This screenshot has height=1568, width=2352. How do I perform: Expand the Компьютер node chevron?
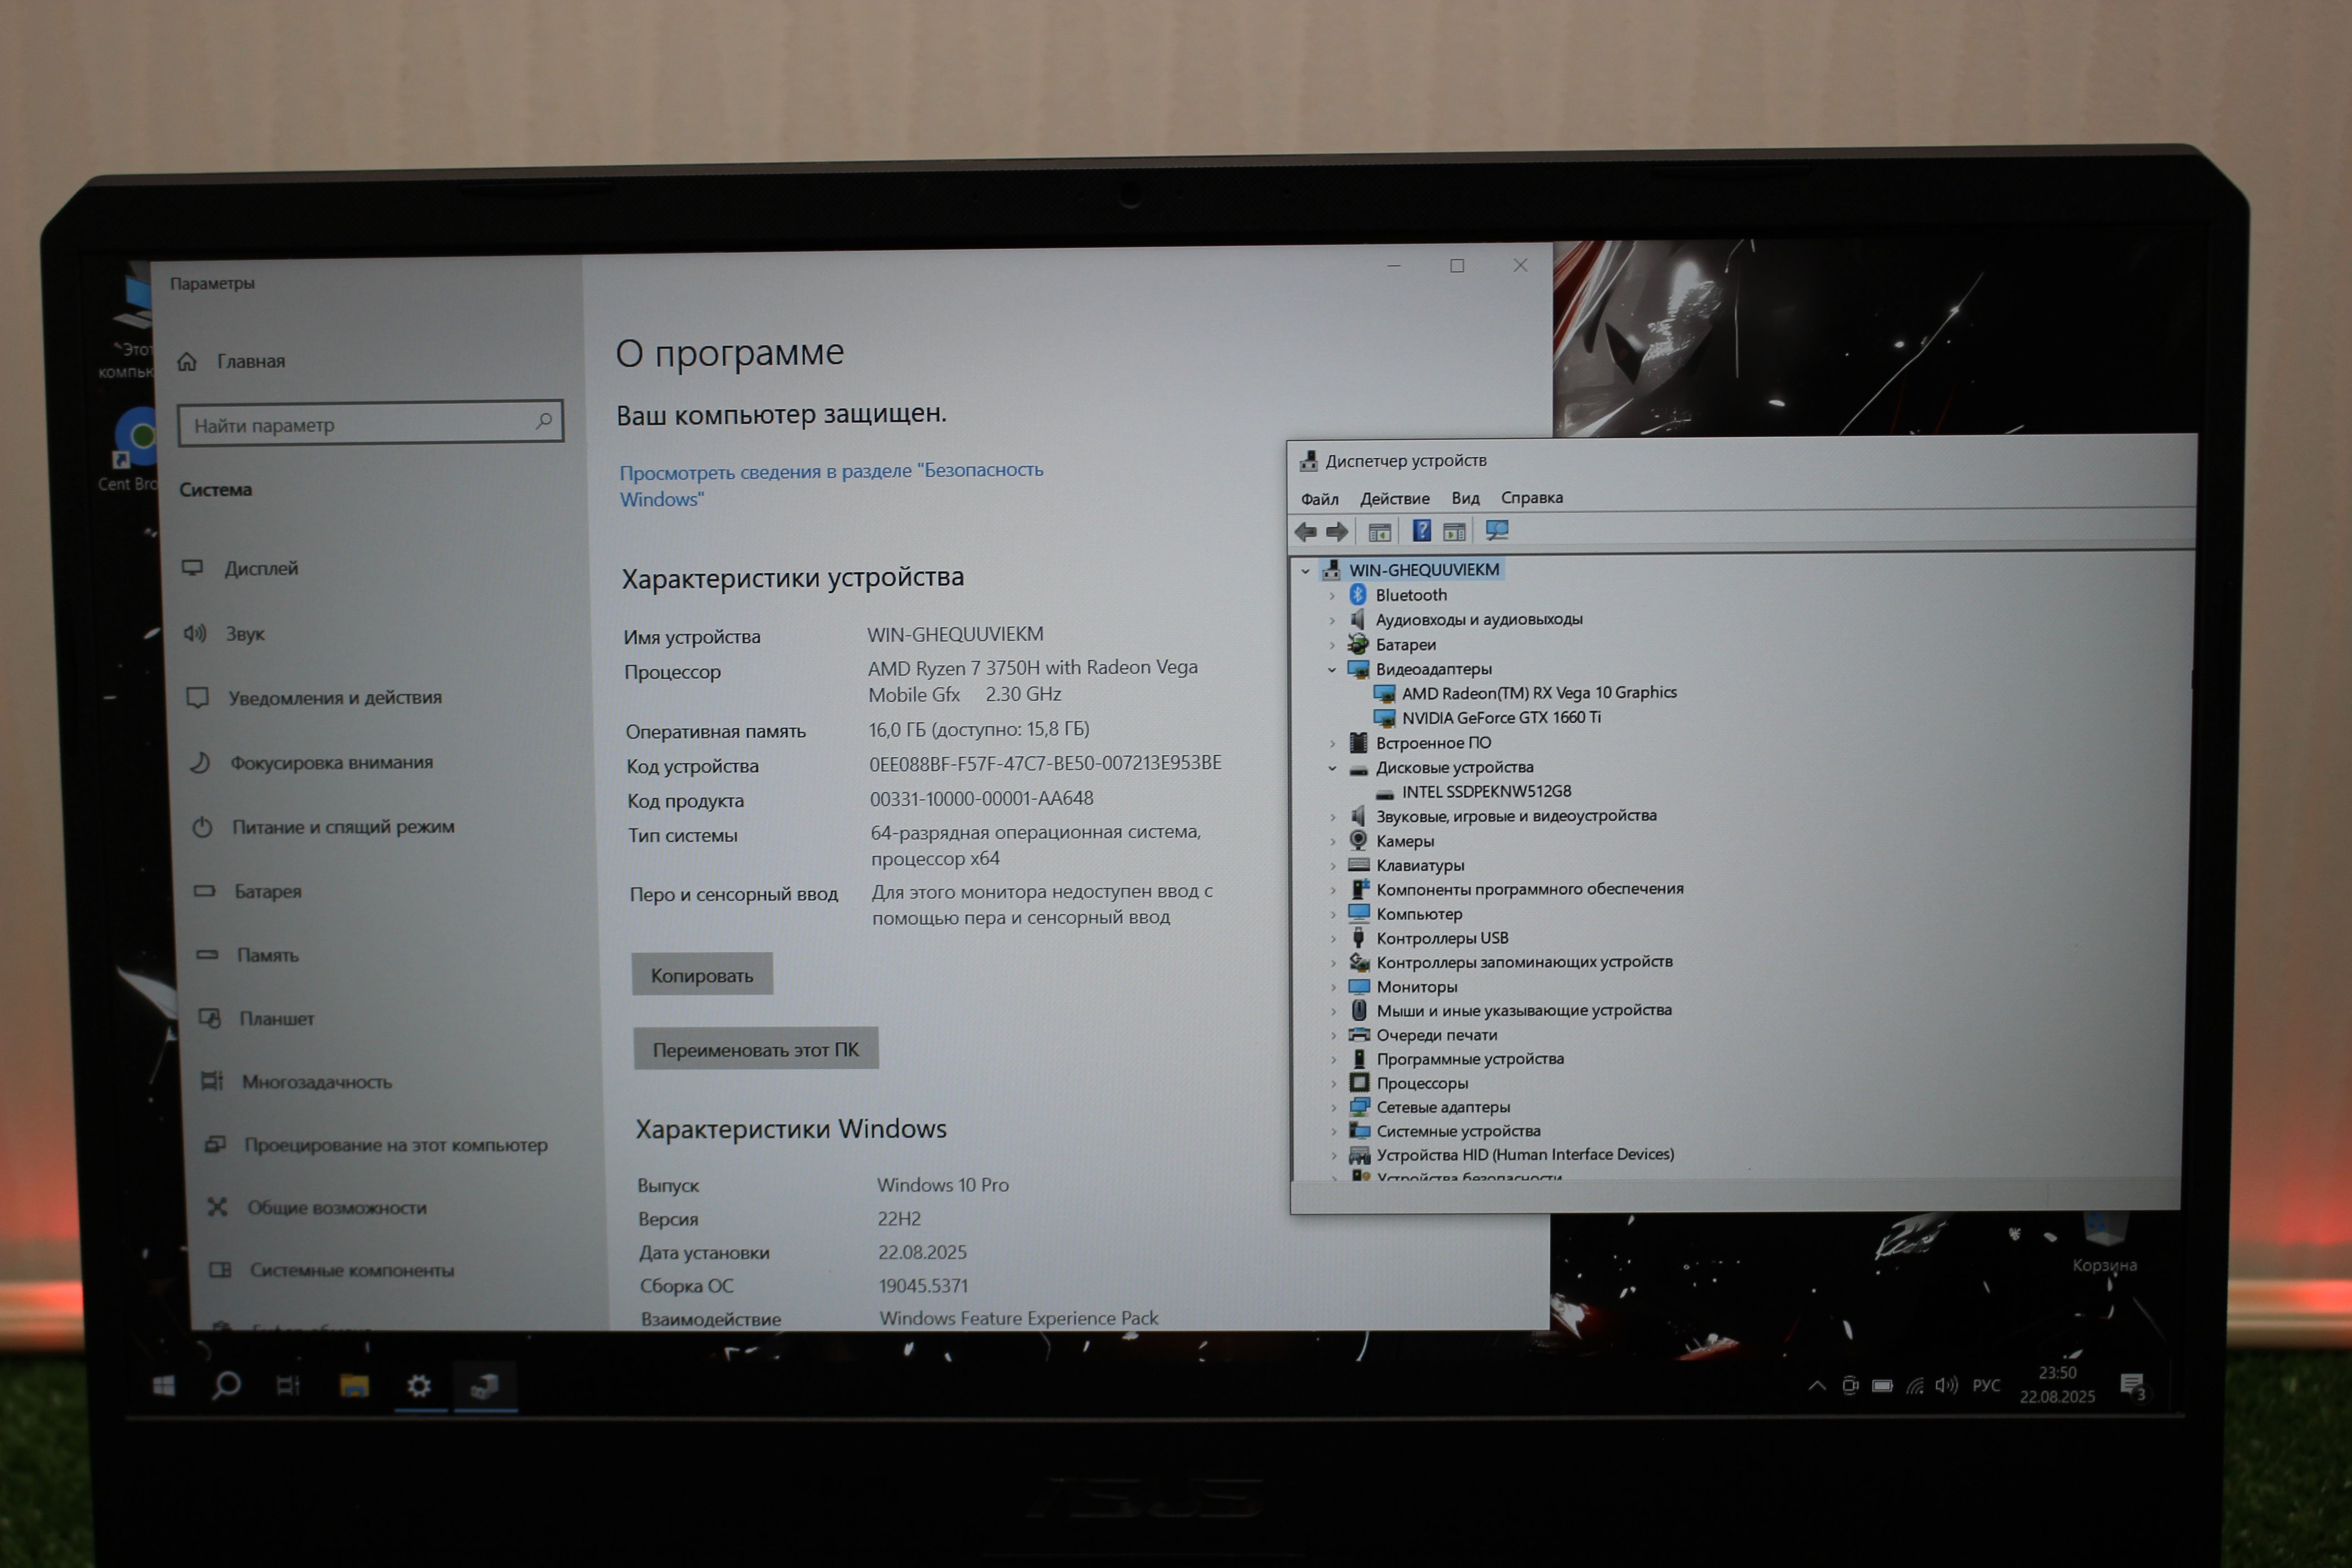click(1333, 914)
